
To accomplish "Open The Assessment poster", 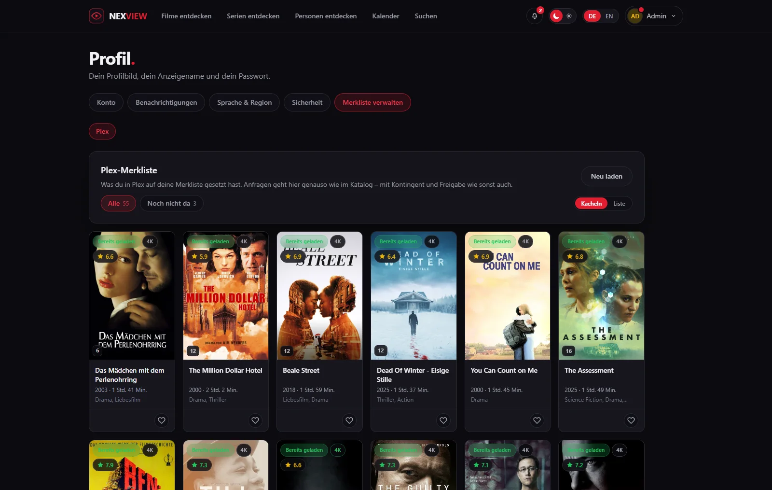I will [601, 295].
